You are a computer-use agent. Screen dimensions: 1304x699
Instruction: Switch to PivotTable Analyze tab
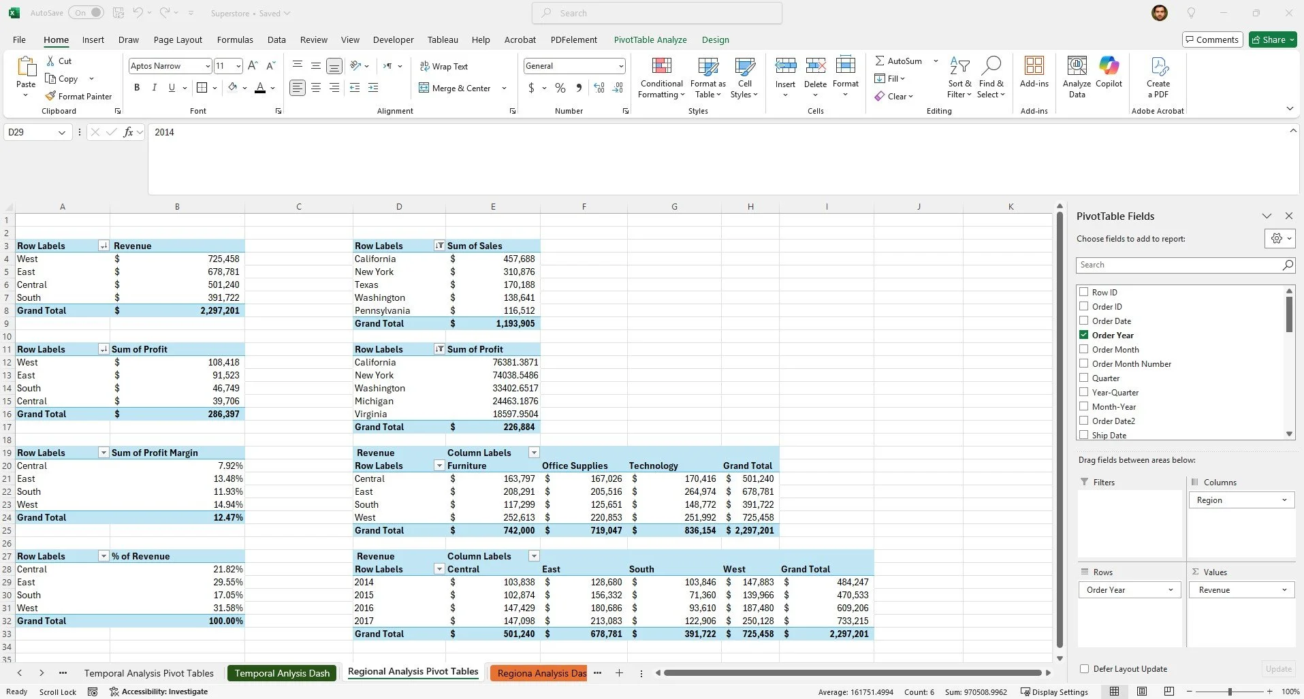click(650, 39)
